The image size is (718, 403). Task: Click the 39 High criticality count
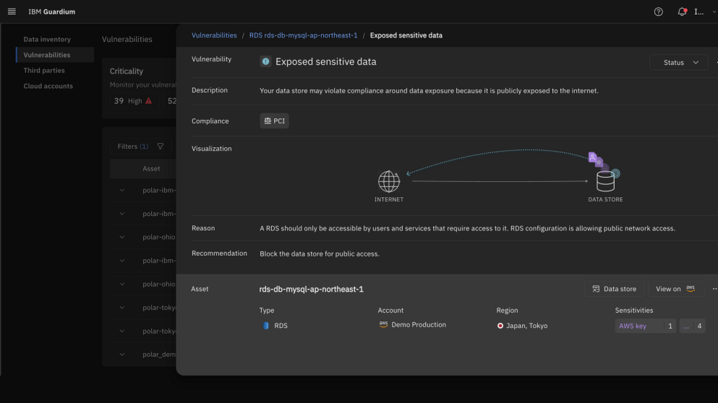tap(133, 100)
